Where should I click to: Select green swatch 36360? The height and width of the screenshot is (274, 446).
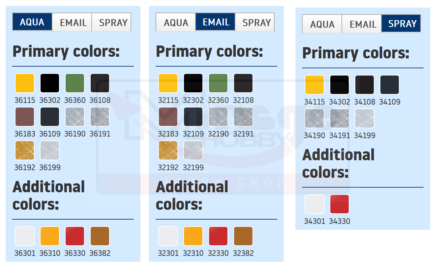(75, 83)
